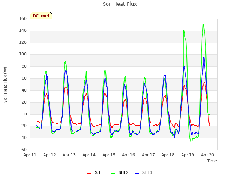Click the 100 y-axis tick label
Viewport: 240px width, 180px height.
[x=23, y=54]
